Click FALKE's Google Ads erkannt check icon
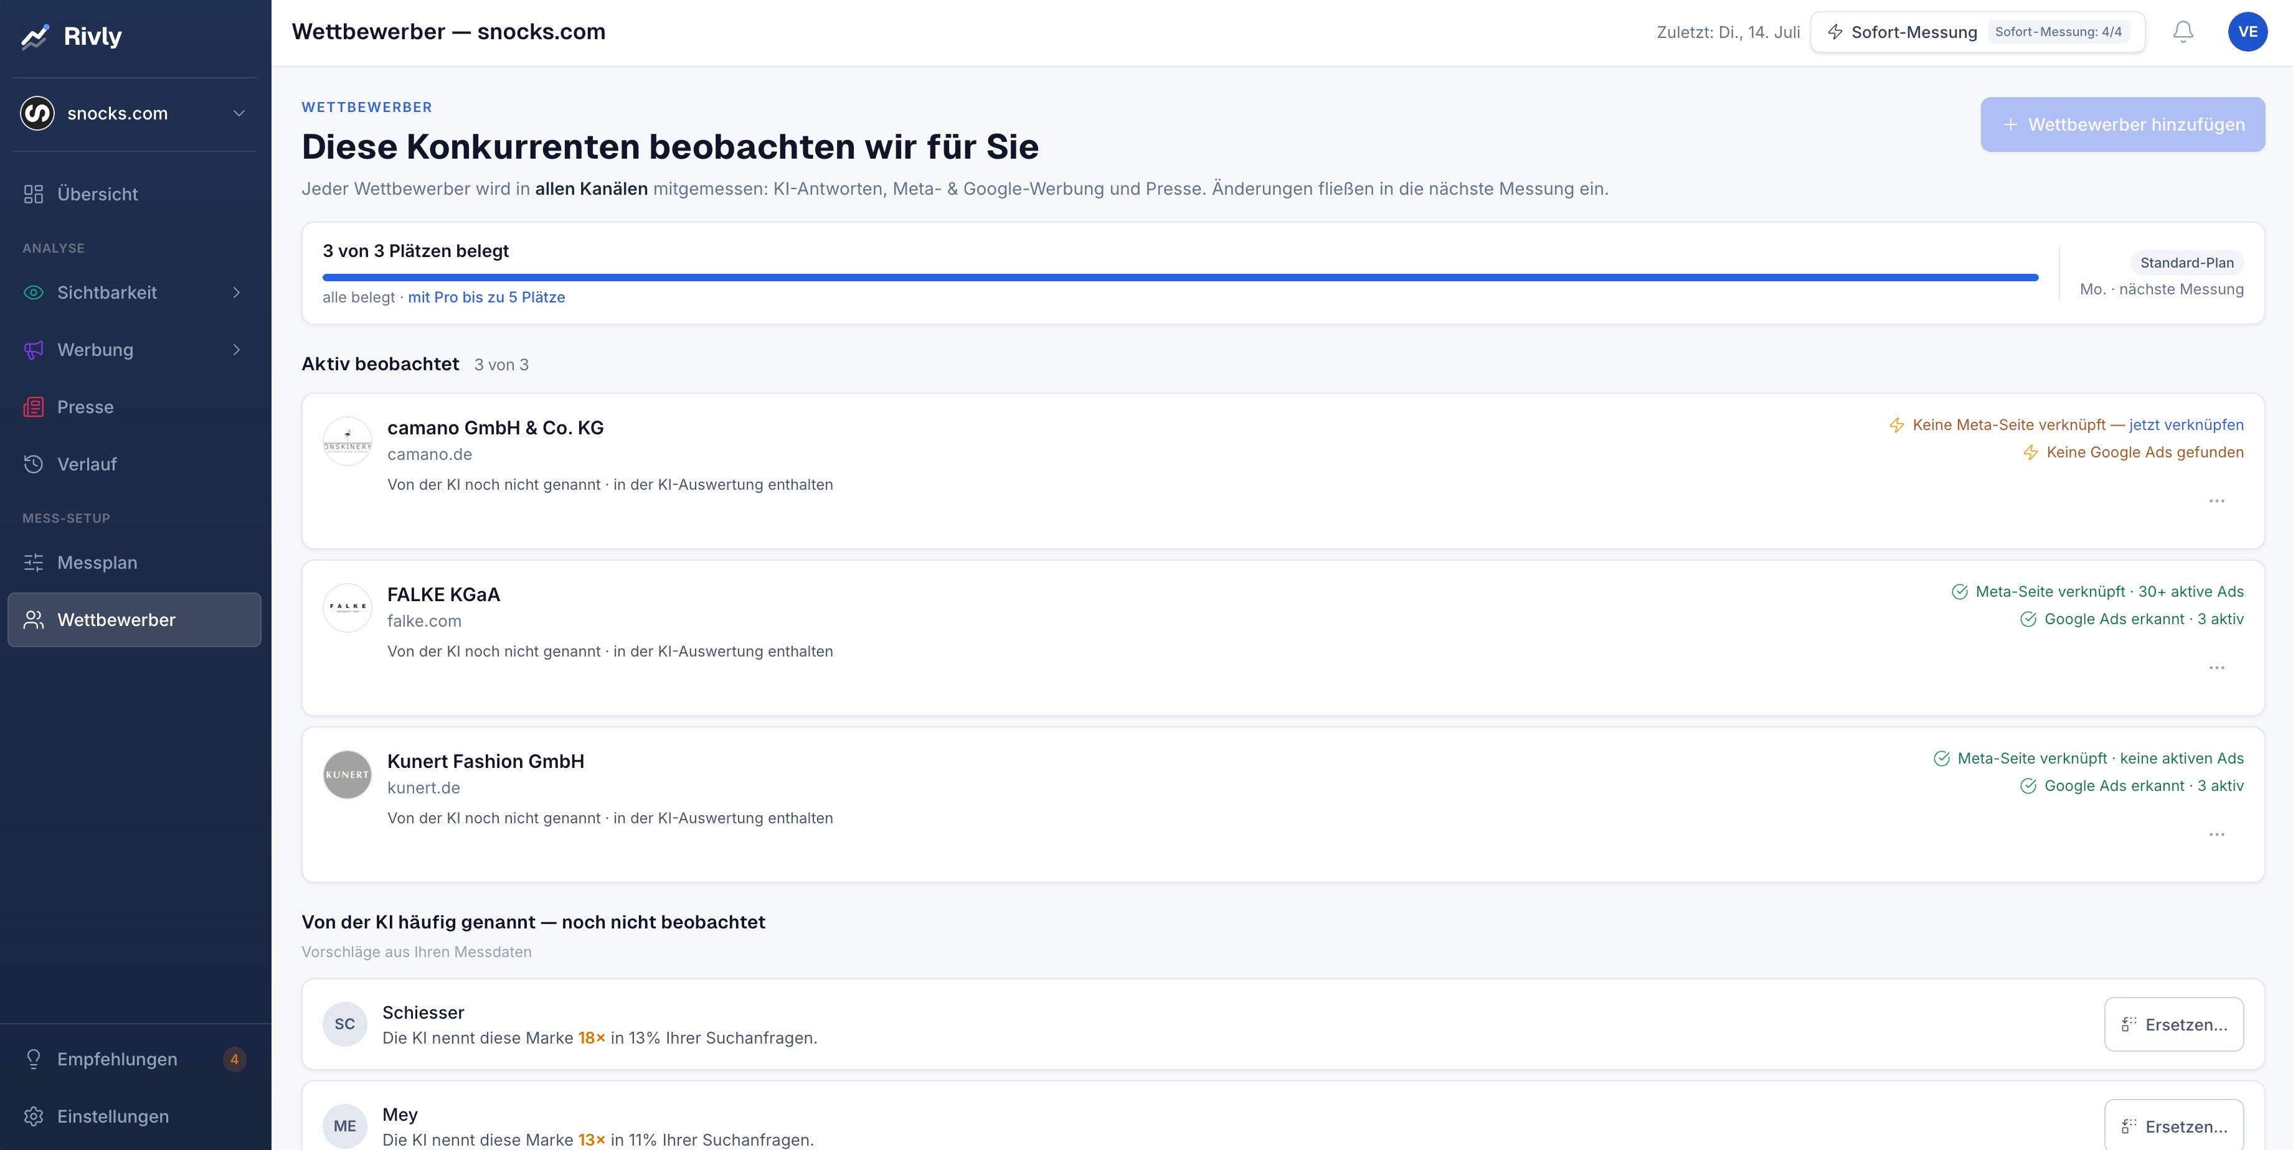This screenshot has width=2293, height=1150. coord(2028,619)
